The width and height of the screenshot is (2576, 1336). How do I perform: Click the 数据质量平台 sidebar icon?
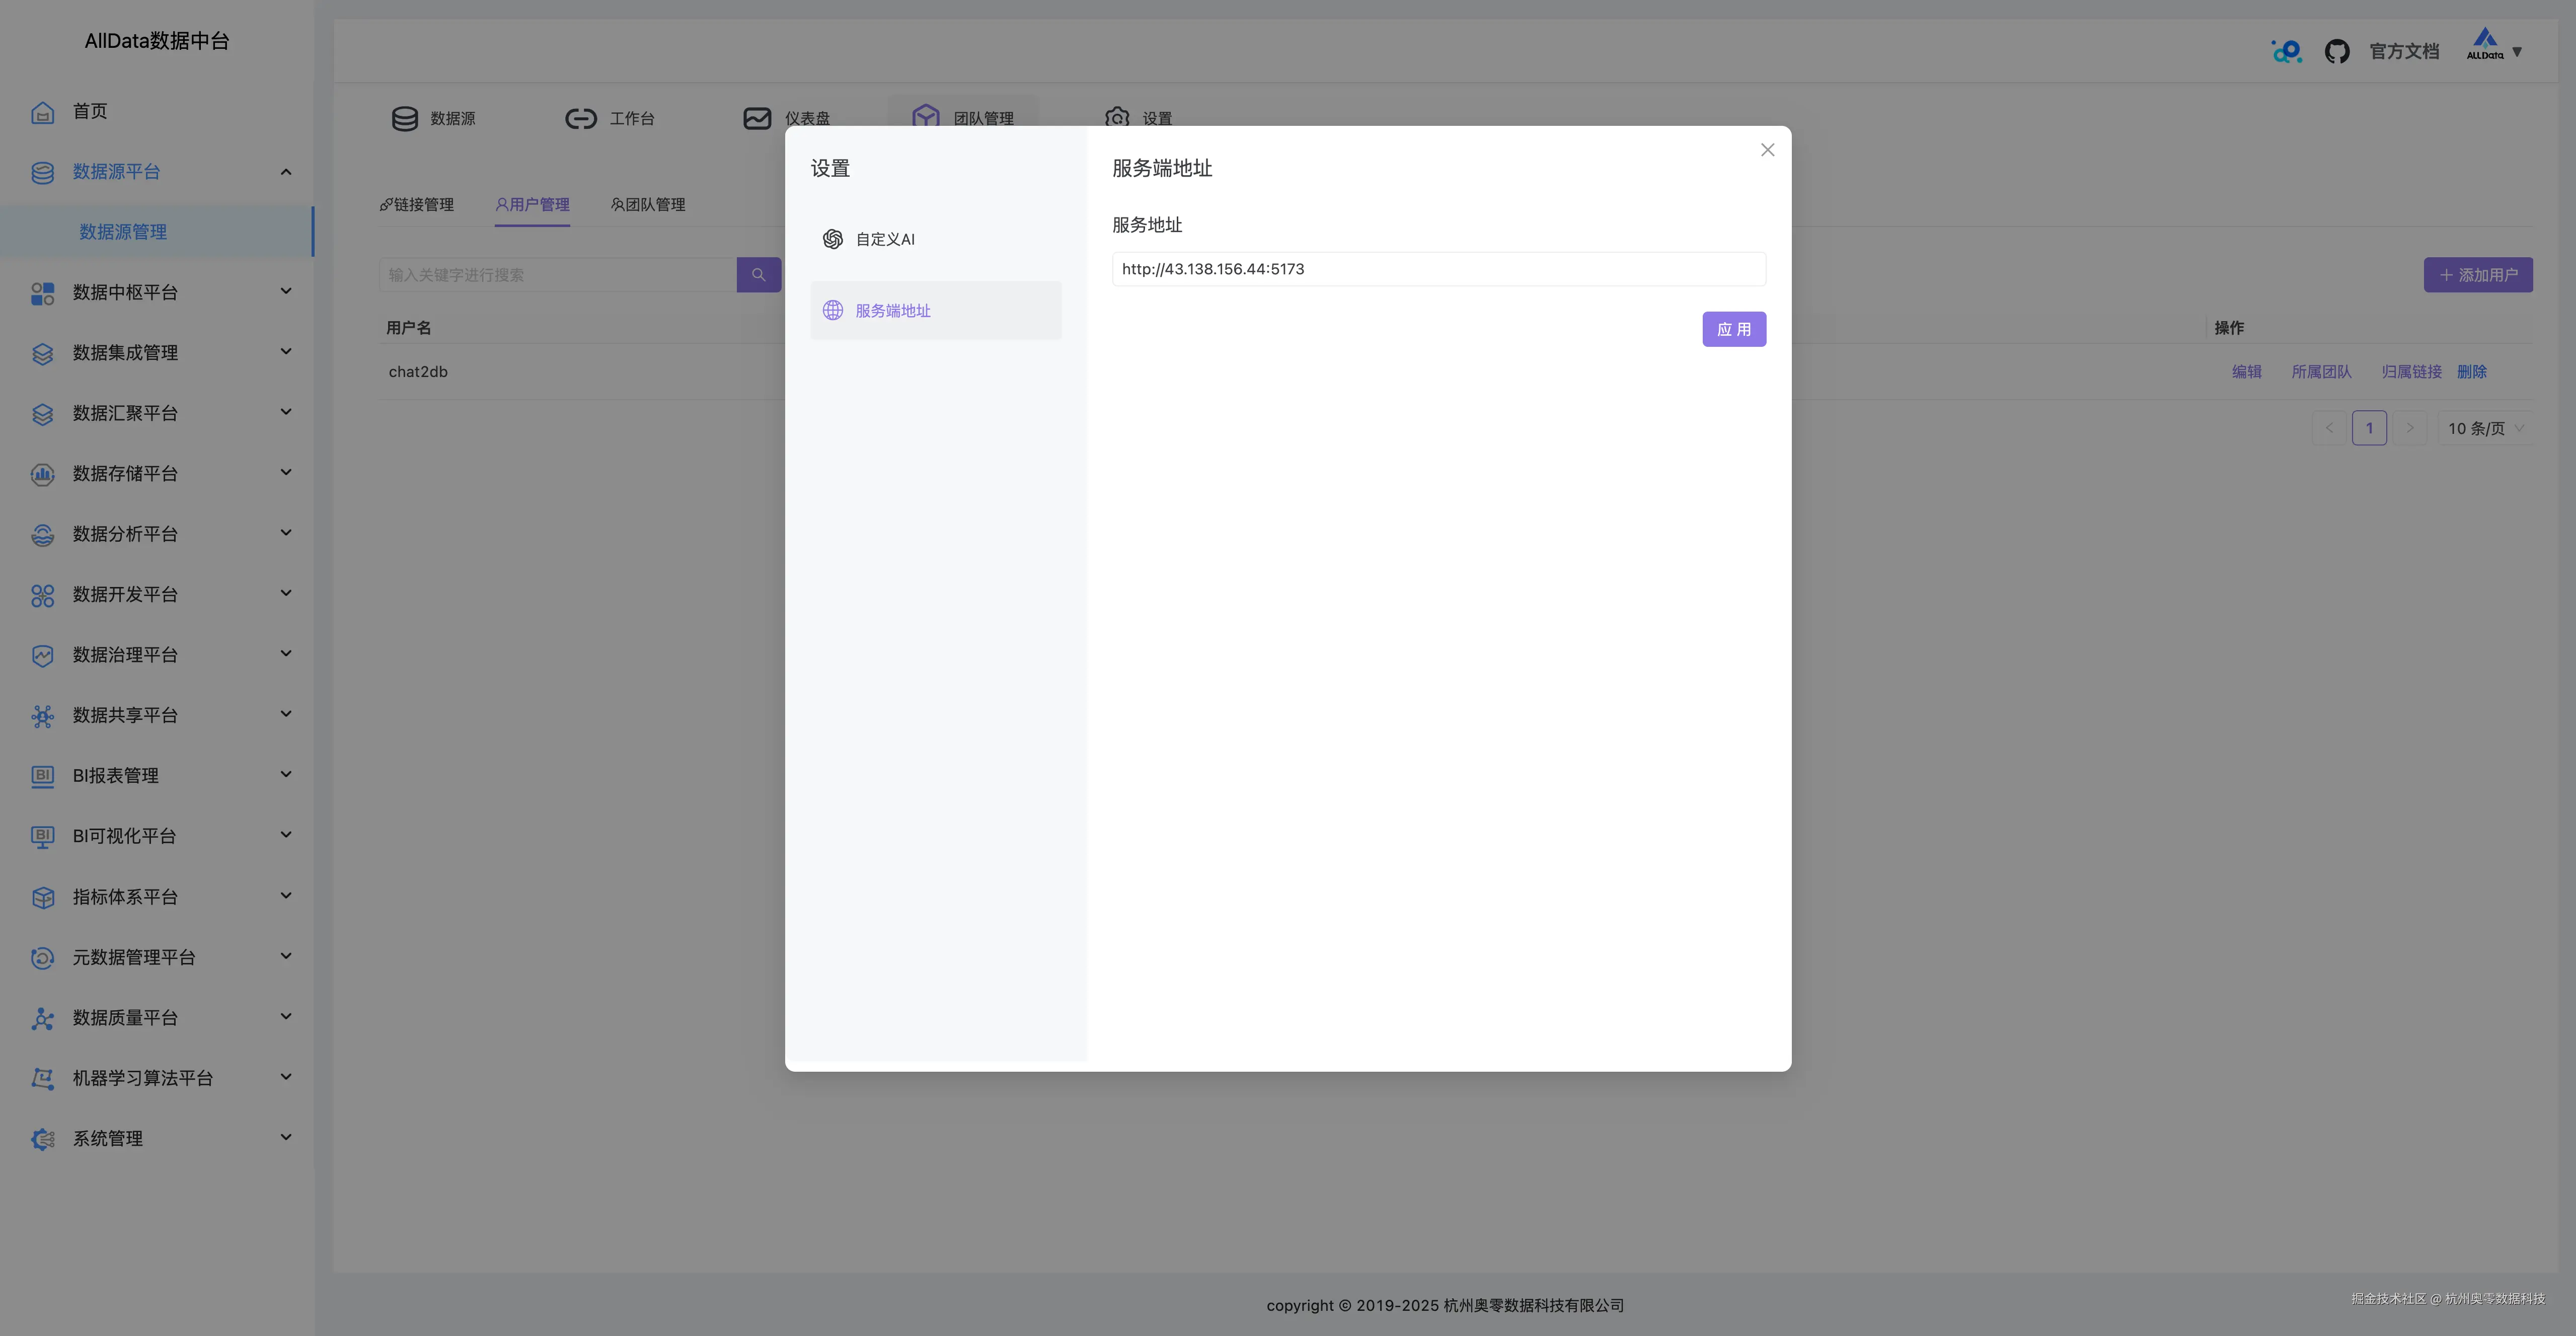tap(42, 1018)
